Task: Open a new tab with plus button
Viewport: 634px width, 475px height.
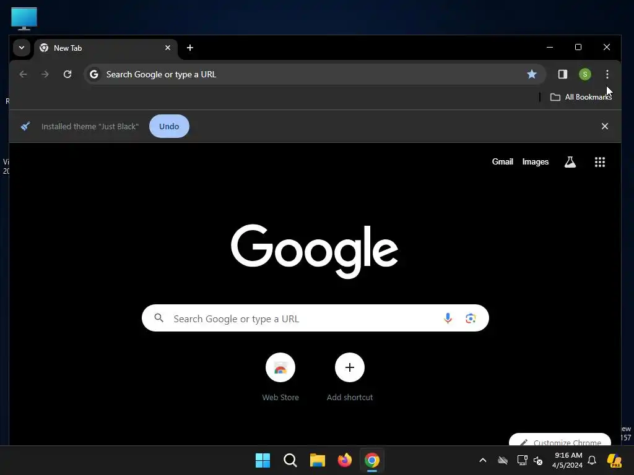Action: point(190,48)
